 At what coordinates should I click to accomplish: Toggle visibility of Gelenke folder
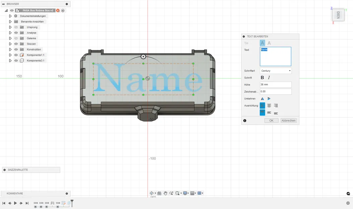coord(16,38)
